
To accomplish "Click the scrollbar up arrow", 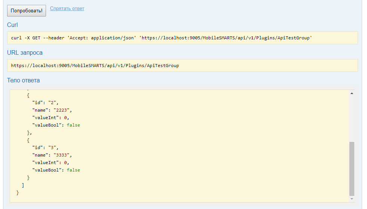I will coord(352,93).
